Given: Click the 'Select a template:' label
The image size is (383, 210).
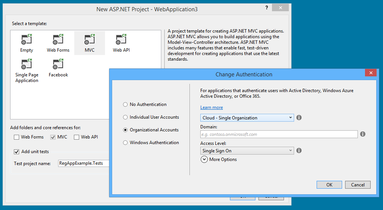Looking at the screenshot, I should (29, 24).
